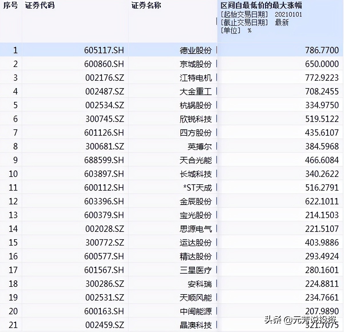Click the 证券名称 column header
Viewport: 344px width, 332px height.
(146, 5)
